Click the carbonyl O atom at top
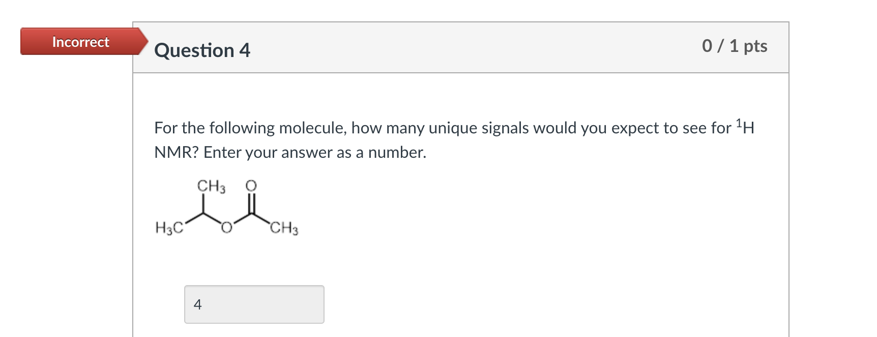The height and width of the screenshot is (337, 877). (251, 186)
